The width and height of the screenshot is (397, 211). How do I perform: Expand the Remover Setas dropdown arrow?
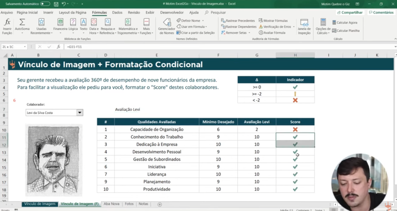pyautogui.click(x=249, y=32)
